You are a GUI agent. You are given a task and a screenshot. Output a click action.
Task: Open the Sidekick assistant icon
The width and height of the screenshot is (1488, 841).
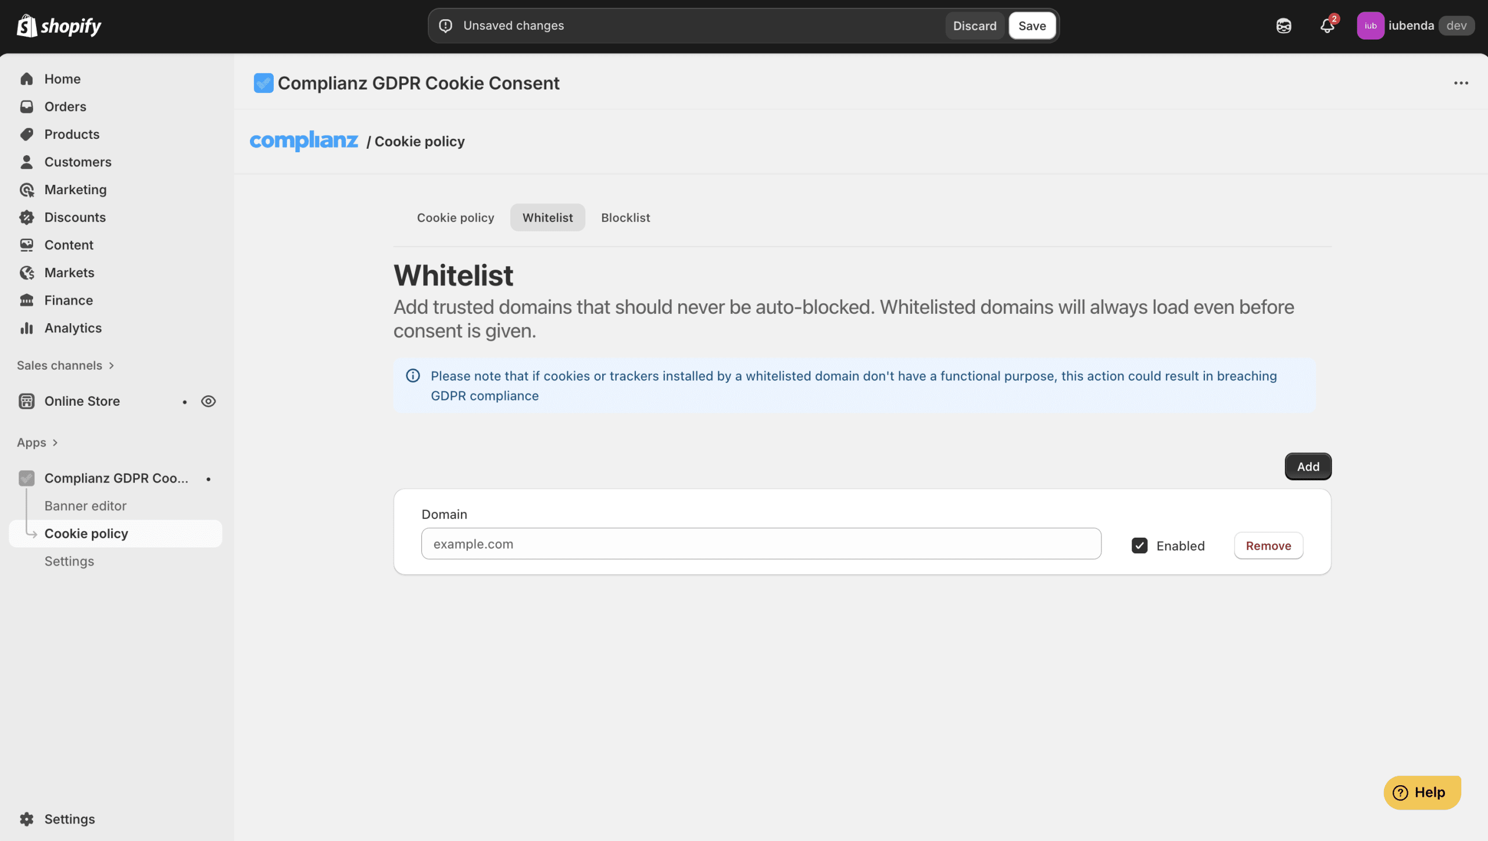pos(1283,26)
